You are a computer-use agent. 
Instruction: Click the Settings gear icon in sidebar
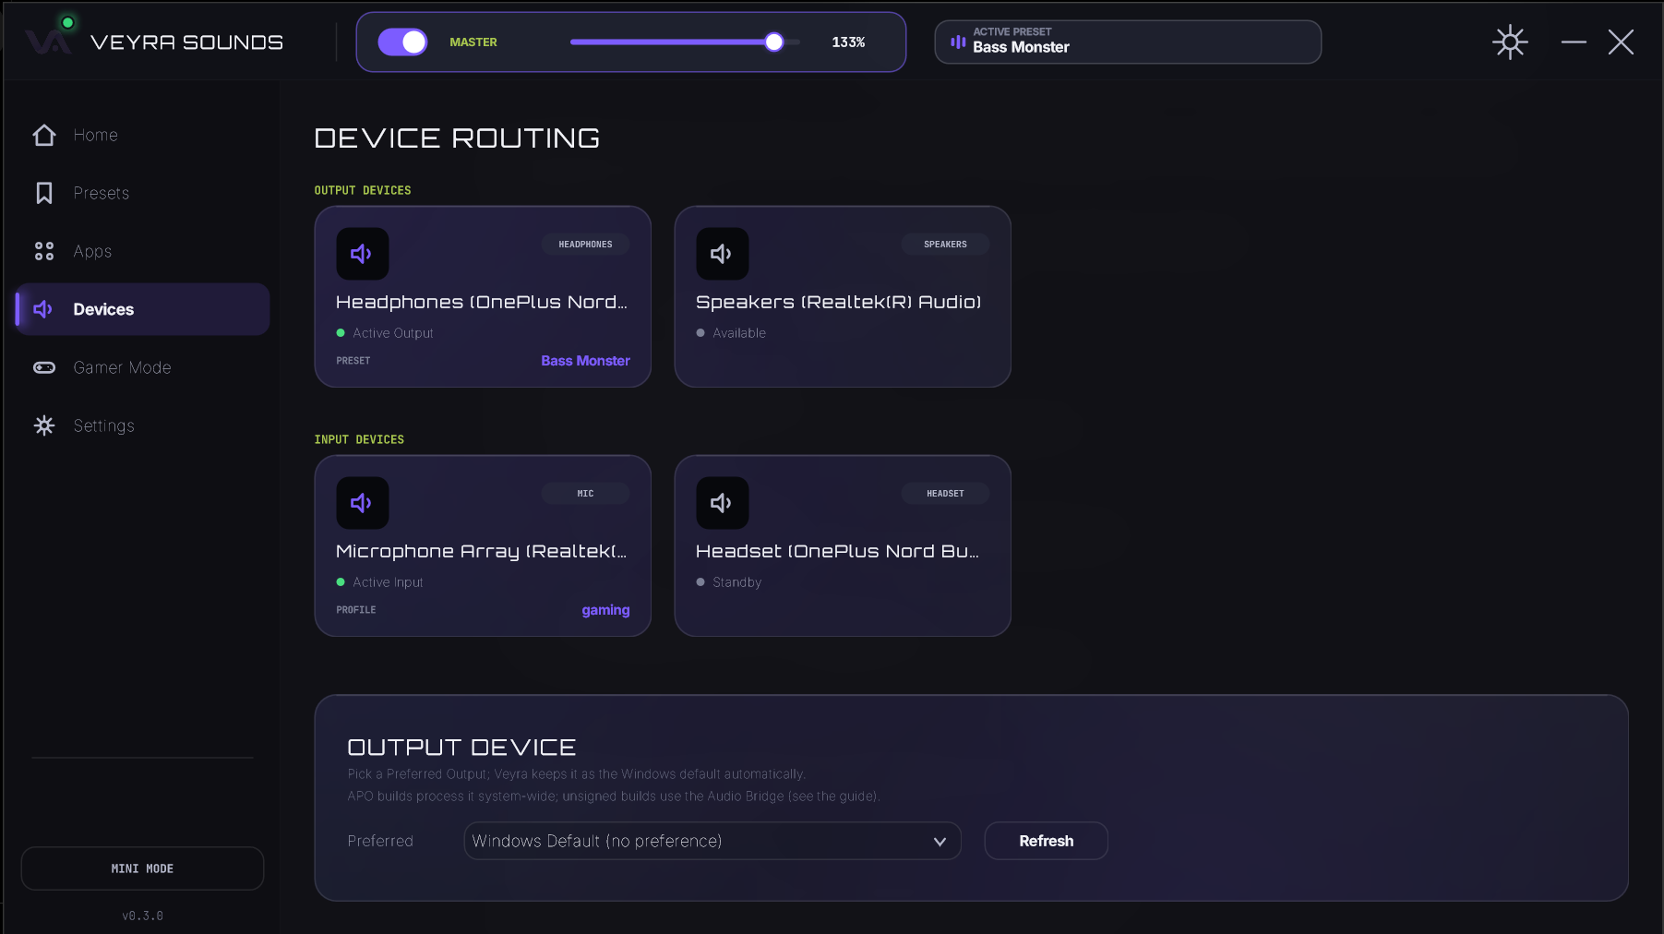click(44, 425)
